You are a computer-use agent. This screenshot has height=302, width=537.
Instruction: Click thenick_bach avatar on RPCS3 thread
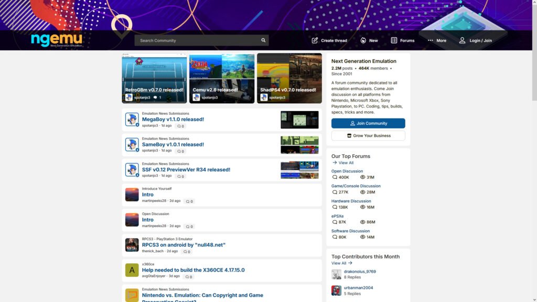coord(132,245)
